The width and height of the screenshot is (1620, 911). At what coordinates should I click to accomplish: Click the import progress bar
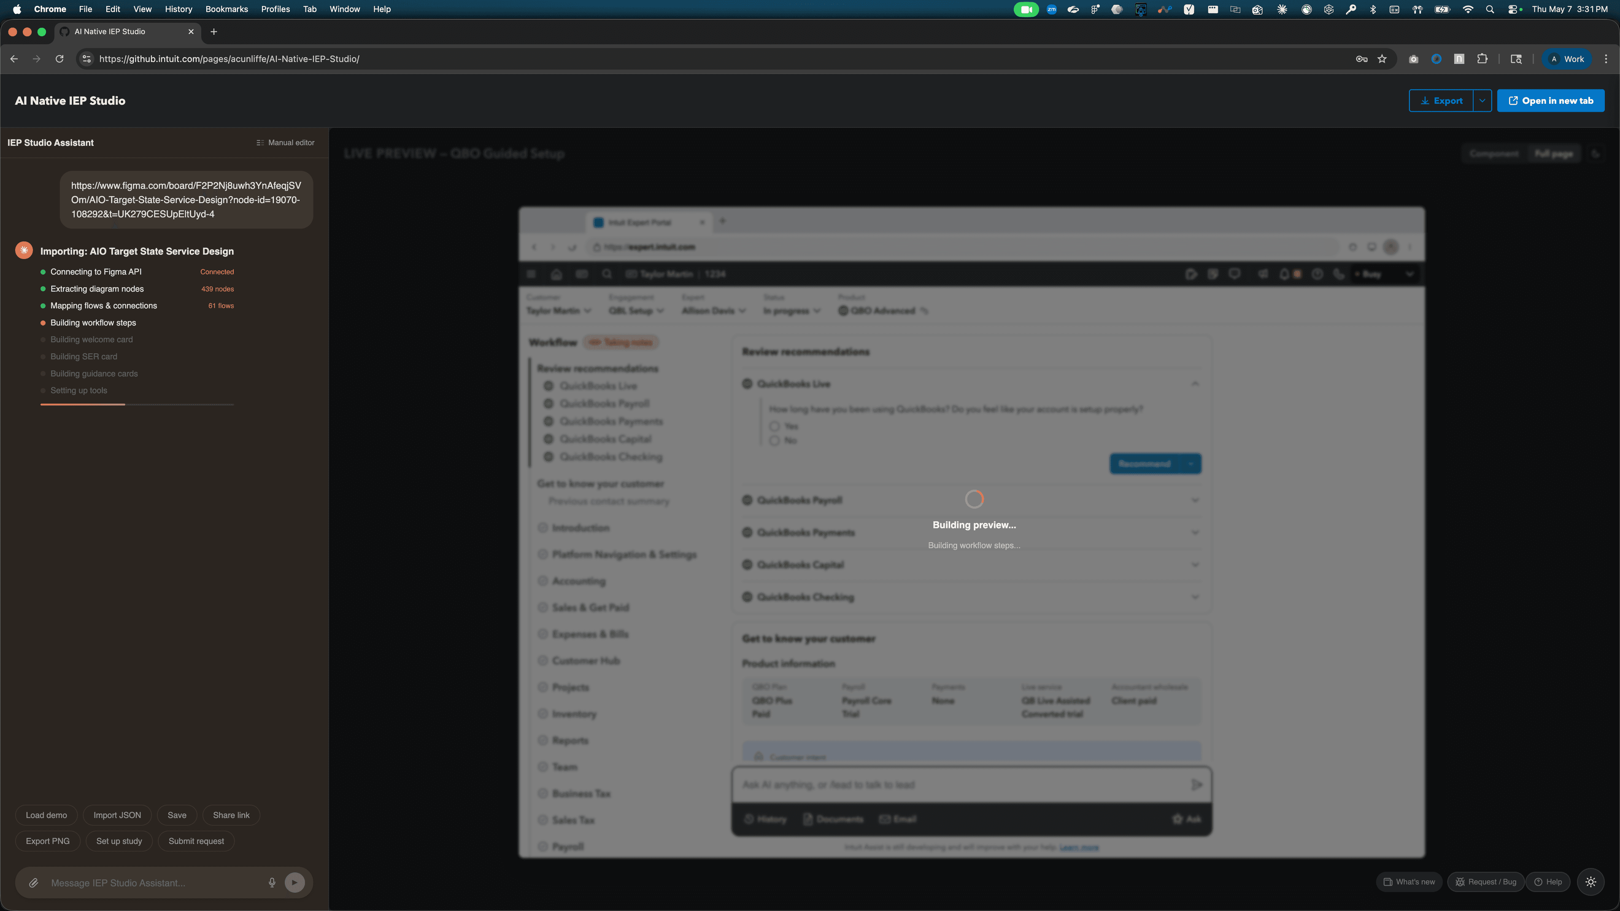[137, 404]
